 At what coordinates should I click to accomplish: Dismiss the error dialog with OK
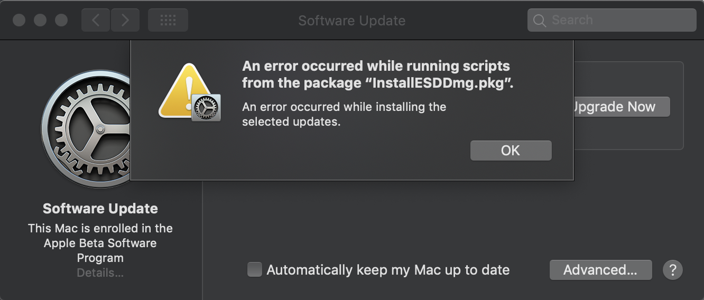[x=511, y=151]
